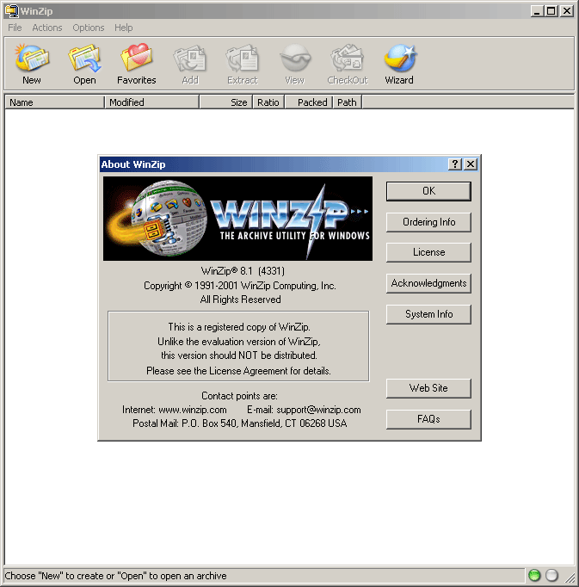The height and width of the screenshot is (587, 579).
Task: Click the 'Postal Mail: P.O. Box 540' line
Action: point(239,423)
